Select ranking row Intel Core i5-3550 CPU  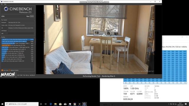tap(18, 59)
